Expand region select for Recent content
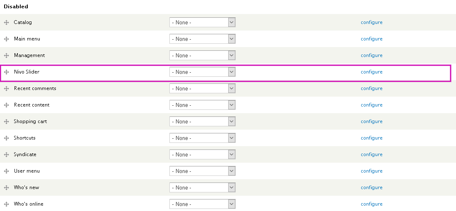This screenshot has height=211, width=456. 203,105
